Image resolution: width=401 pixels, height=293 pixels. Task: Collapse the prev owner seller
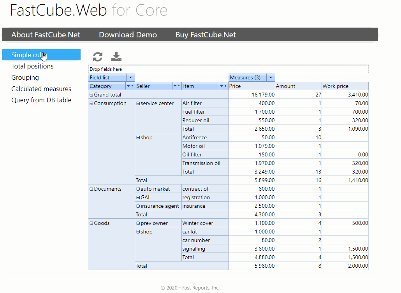[138, 223]
